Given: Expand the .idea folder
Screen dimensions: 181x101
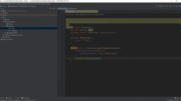Looking at the screenshot, I should tap(1, 13).
